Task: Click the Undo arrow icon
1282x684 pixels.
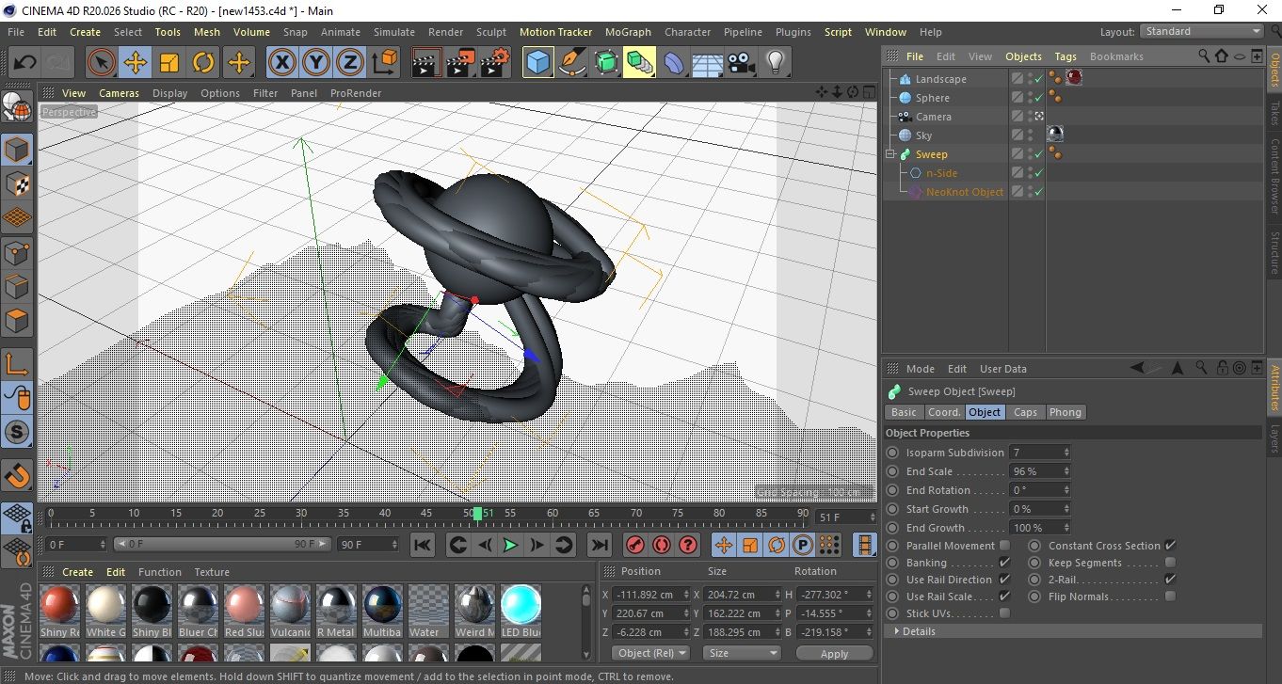Action: 24,63
